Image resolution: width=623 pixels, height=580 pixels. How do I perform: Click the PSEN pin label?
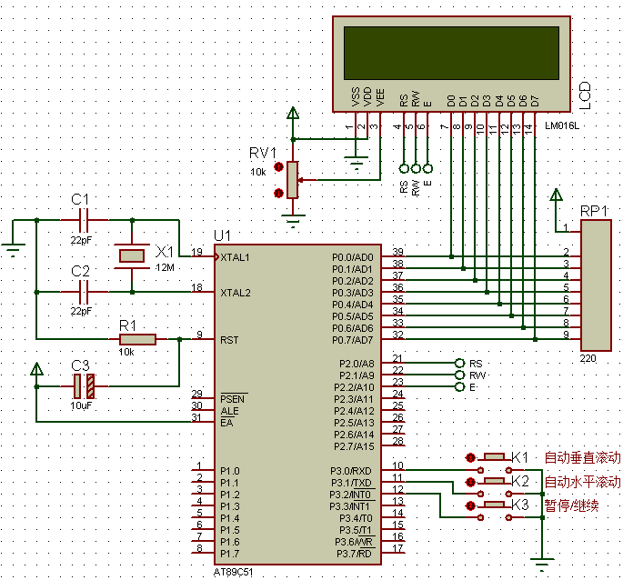click(x=233, y=399)
